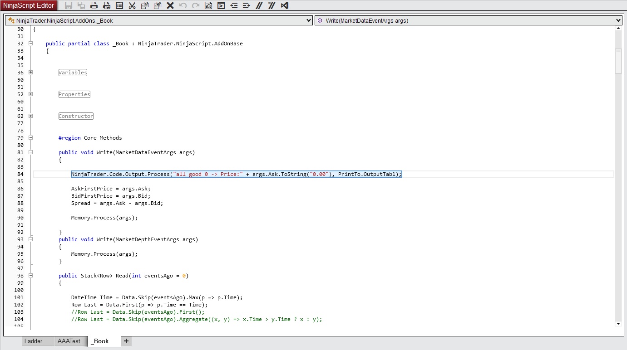Click the '#region Core Methods' text
This screenshot has height=350, width=627.
tap(90, 138)
